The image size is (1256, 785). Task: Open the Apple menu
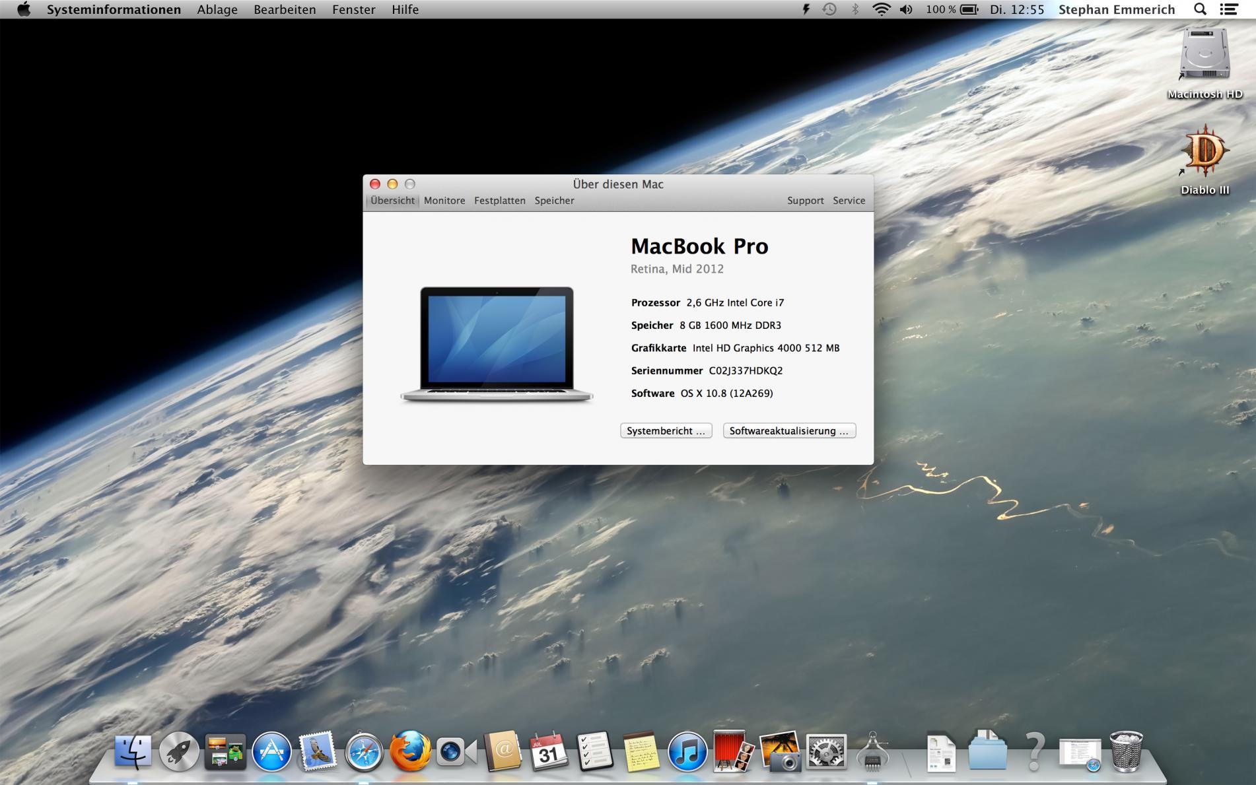coord(24,9)
